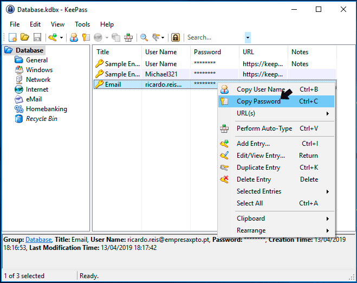Select the Internet group
This screenshot has width=357, height=283.
point(37,89)
